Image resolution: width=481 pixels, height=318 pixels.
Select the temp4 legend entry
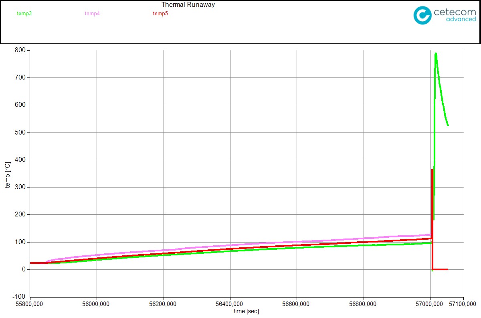point(92,14)
